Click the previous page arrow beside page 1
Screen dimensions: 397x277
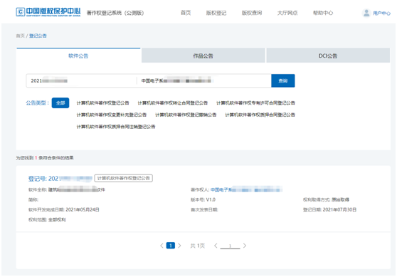162,246
